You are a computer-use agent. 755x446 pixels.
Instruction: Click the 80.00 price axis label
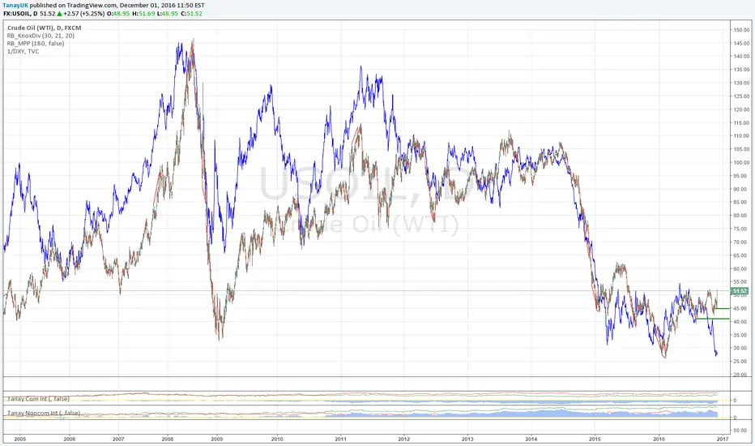[x=741, y=216]
